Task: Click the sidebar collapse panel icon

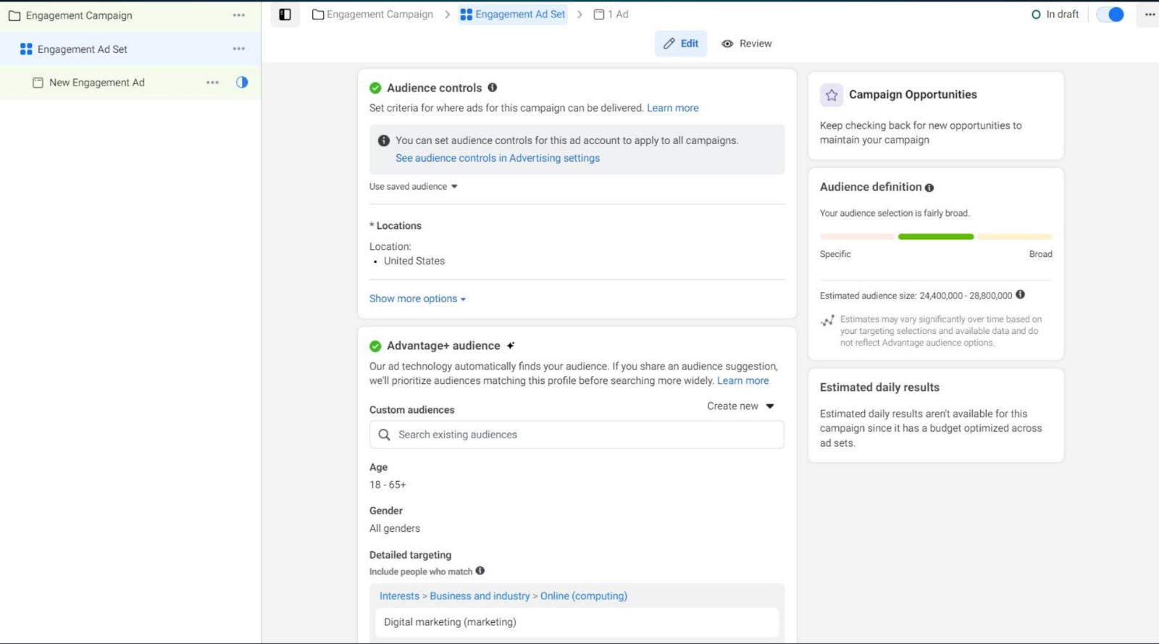Action: point(285,14)
